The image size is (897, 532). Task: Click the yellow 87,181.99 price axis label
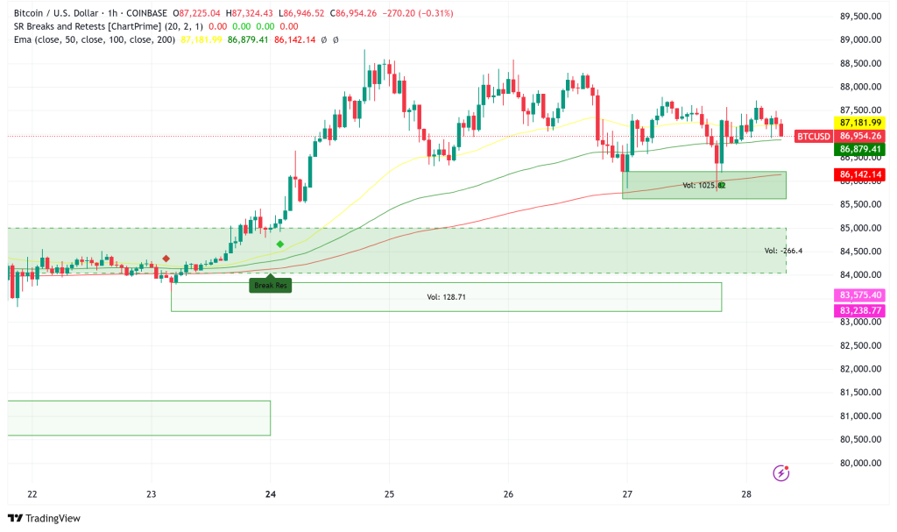[x=860, y=123]
